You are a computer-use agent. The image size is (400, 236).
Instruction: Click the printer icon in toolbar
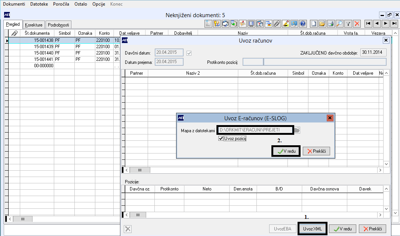(331, 24)
